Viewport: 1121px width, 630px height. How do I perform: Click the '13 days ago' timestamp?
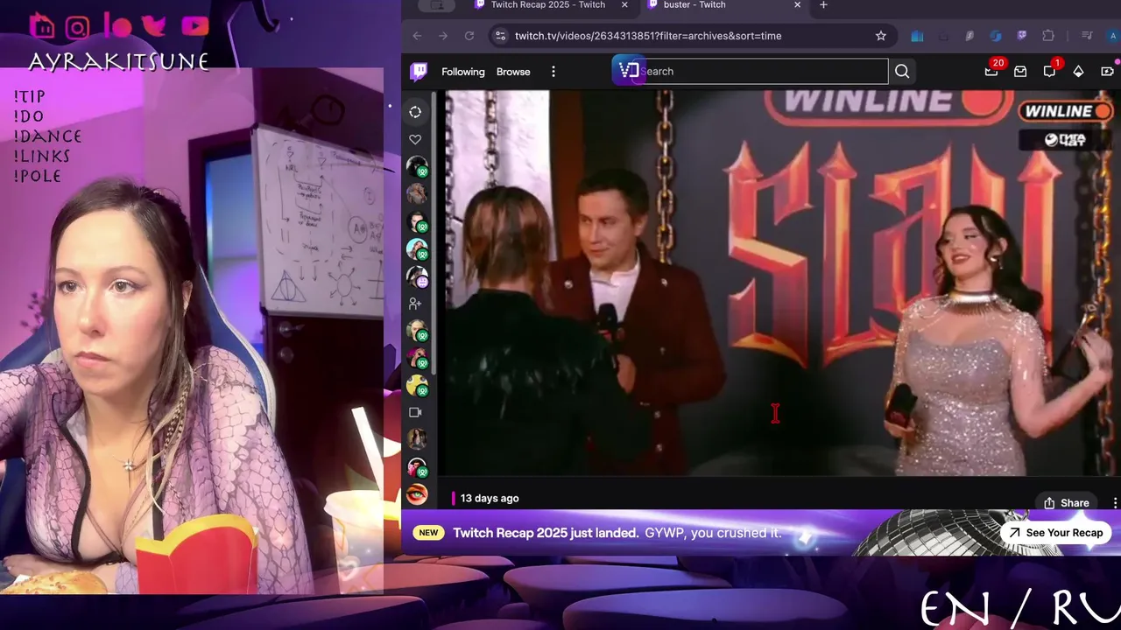click(490, 499)
